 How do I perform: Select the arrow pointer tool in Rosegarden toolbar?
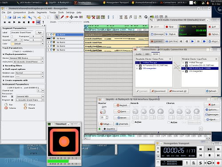(57, 17)
